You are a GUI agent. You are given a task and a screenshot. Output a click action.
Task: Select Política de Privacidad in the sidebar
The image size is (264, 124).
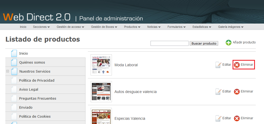37,81
